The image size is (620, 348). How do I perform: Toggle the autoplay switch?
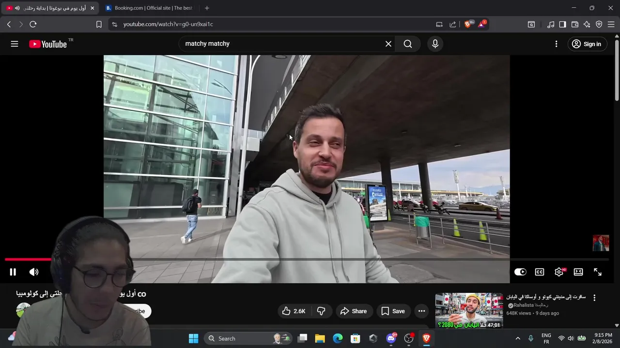520,272
